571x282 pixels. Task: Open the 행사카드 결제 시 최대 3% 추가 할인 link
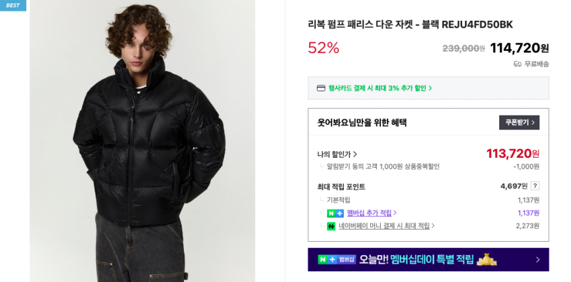(x=380, y=88)
